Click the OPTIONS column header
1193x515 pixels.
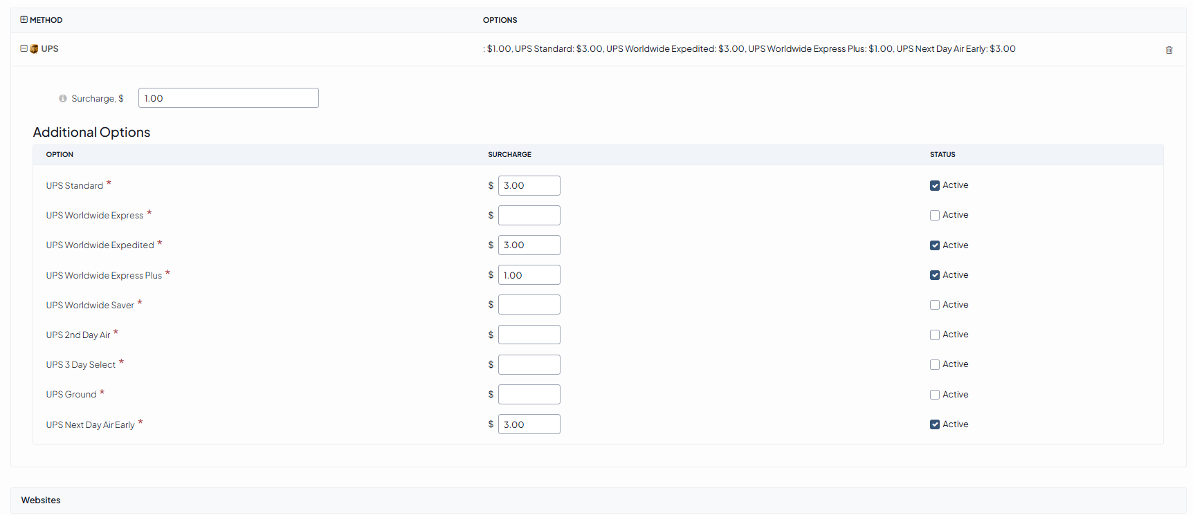coord(500,20)
